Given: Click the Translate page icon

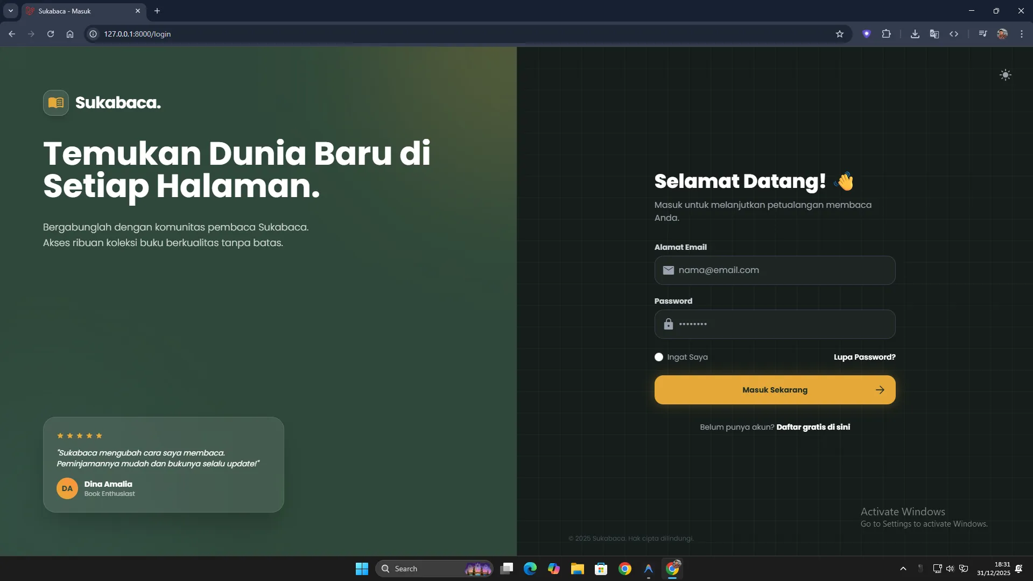Looking at the screenshot, I should point(934,34).
